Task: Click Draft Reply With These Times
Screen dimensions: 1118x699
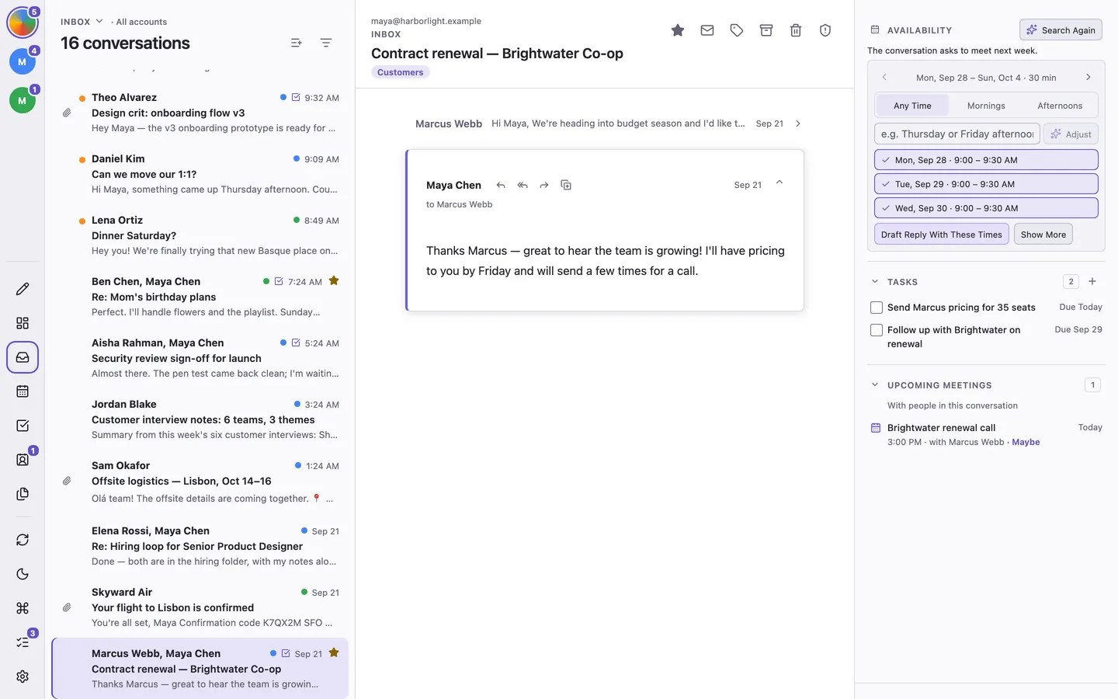Action: (x=941, y=235)
